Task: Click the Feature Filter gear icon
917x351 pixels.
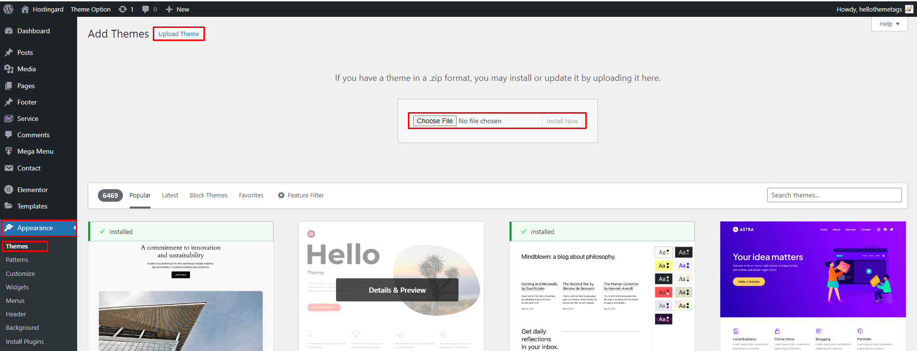Action: (x=281, y=195)
